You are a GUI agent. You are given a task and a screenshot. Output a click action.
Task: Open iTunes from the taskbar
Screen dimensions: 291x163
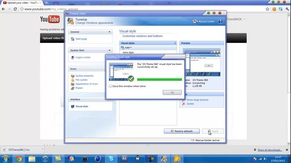[x=45, y=159]
